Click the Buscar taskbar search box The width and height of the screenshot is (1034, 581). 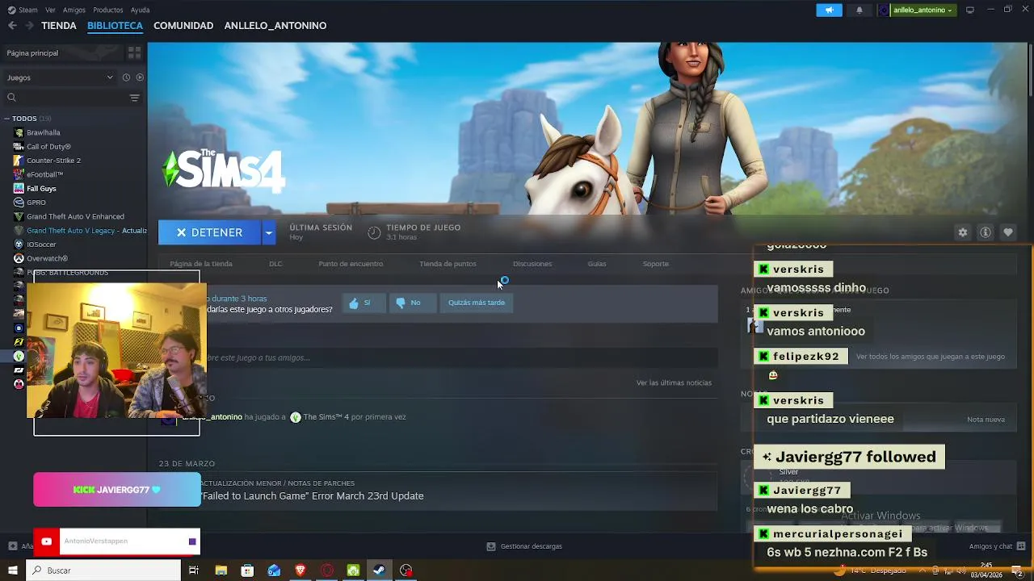point(103,571)
